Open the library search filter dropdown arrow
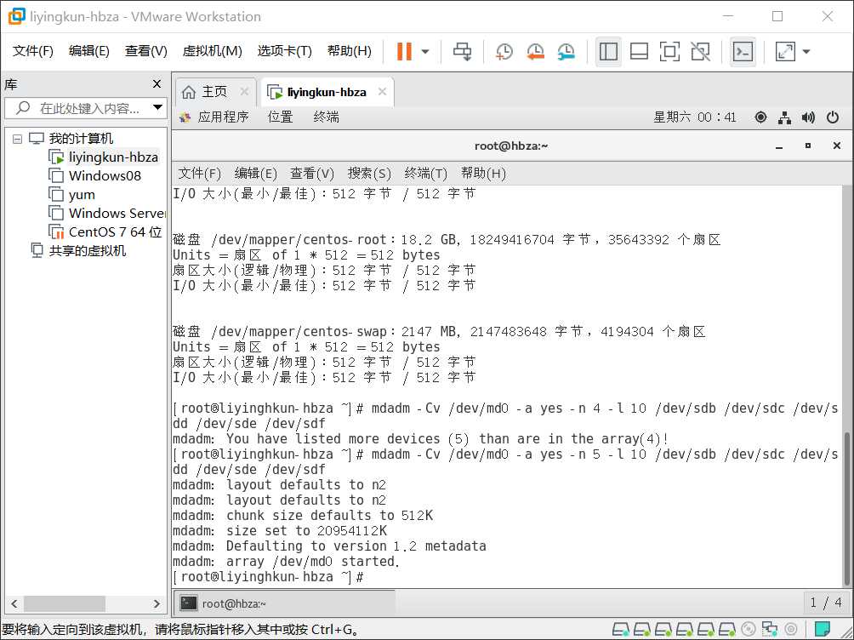This screenshot has width=854, height=640. point(157,107)
